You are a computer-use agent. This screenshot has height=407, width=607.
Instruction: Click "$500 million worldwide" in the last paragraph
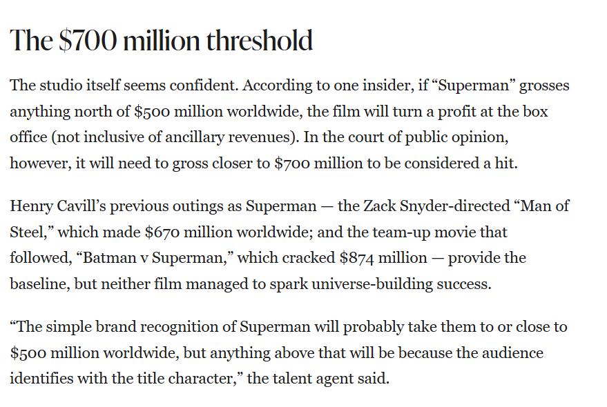pyautogui.click(x=93, y=353)
